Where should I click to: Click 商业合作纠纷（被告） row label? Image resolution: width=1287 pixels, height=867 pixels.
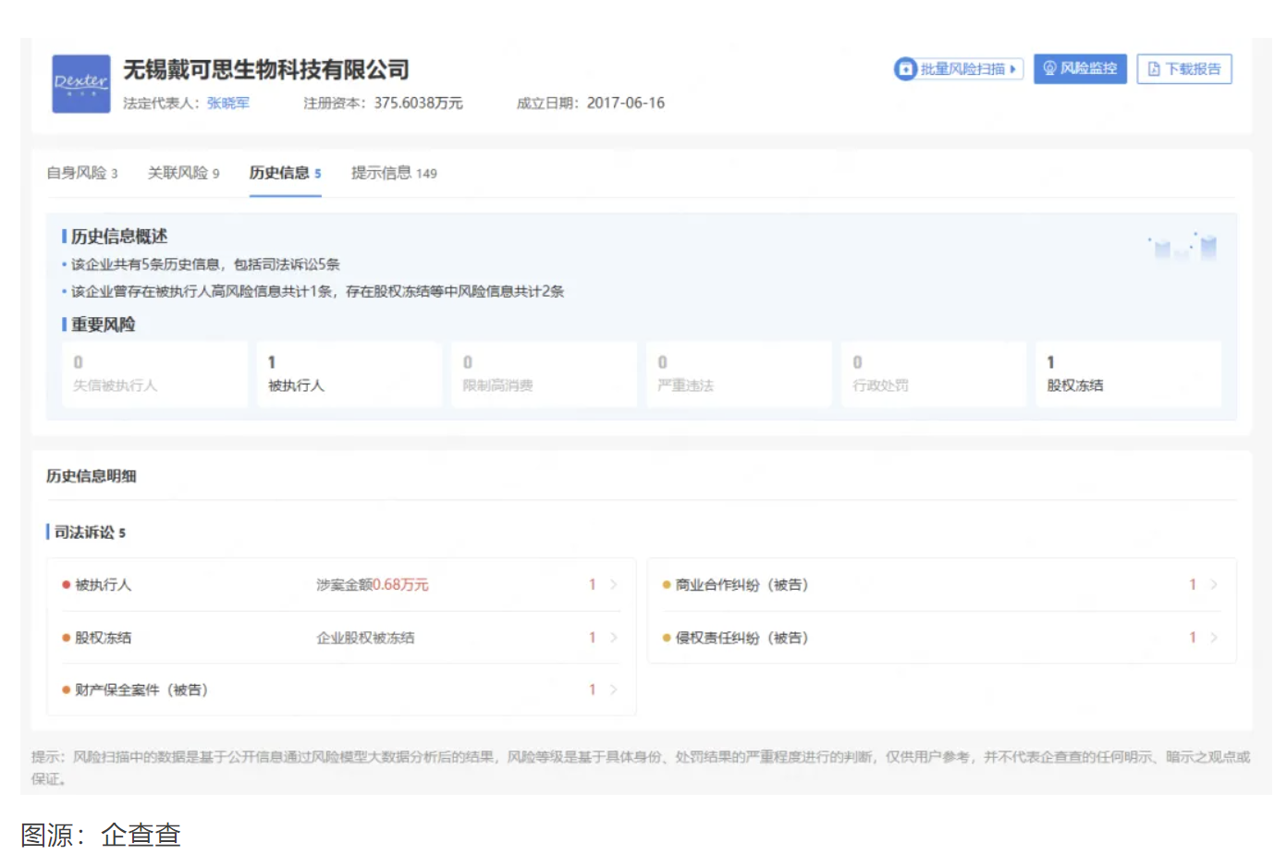[x=742, y=584]
